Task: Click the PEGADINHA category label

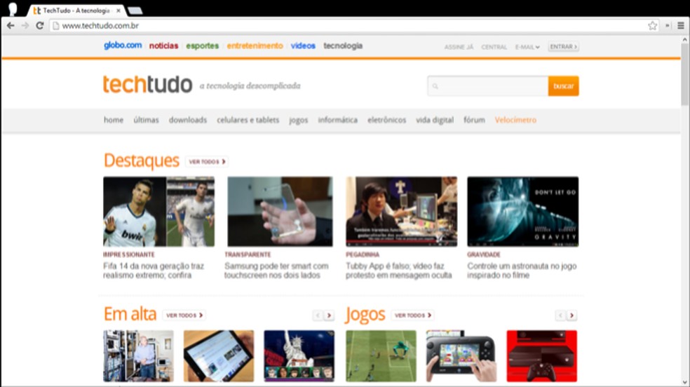Action: pos(363,254)
